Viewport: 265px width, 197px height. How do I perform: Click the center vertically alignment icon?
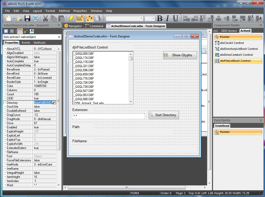226,18
